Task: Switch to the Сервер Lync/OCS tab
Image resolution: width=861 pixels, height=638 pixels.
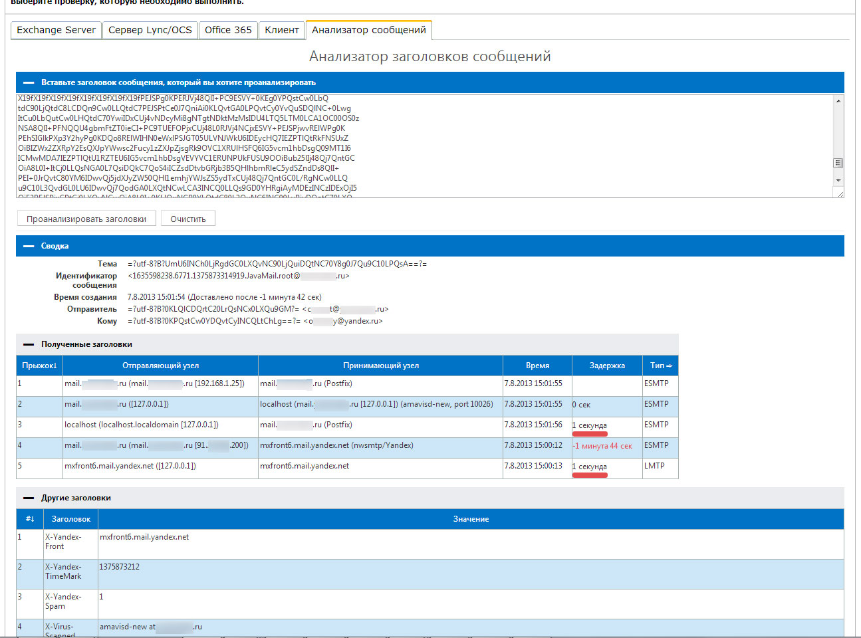Action: [x=150, y=30]
